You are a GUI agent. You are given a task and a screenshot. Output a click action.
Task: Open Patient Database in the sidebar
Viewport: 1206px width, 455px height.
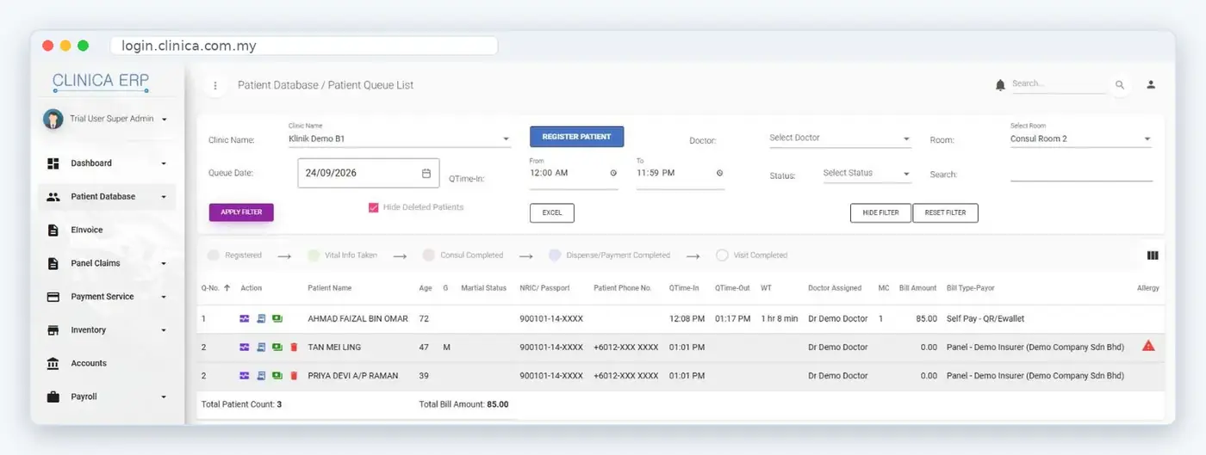pos(107,197)
